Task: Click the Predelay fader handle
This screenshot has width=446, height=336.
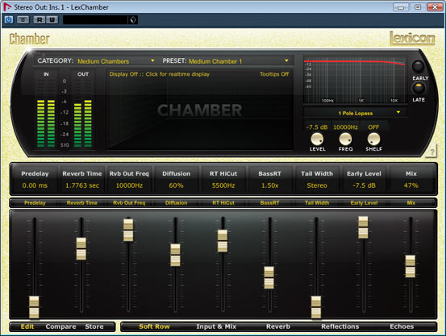Action: click(x=34, y=307)
